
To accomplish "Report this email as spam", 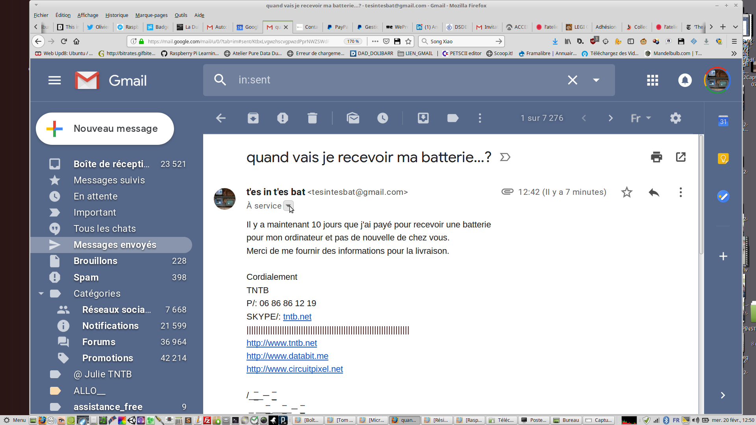I will 282,118.
